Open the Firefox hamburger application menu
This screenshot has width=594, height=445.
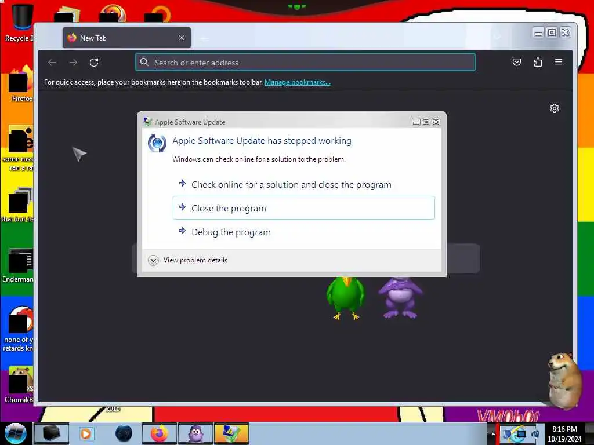(559, 62)
